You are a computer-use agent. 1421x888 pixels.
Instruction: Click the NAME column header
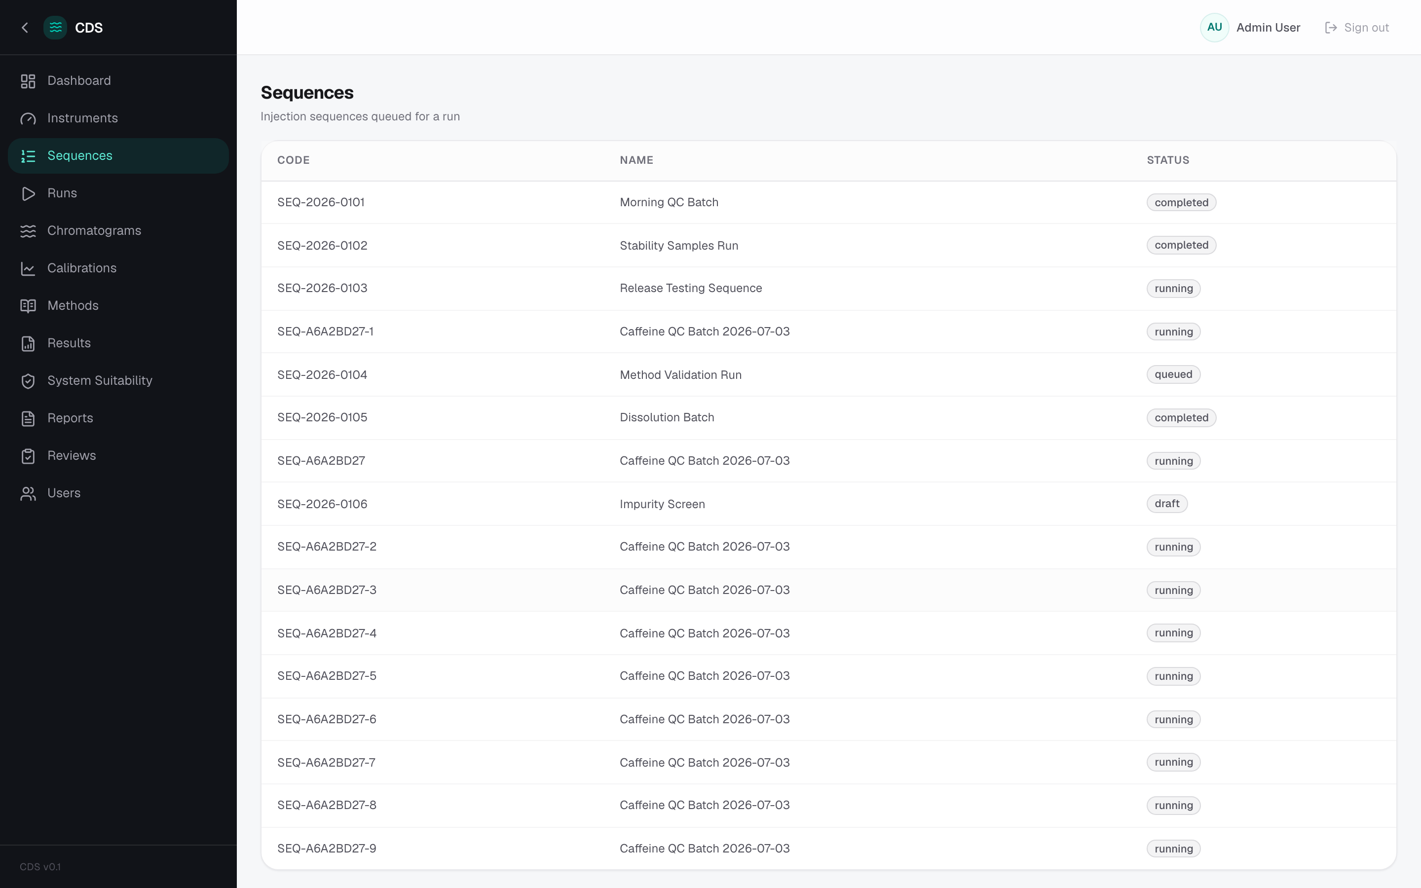636,160
